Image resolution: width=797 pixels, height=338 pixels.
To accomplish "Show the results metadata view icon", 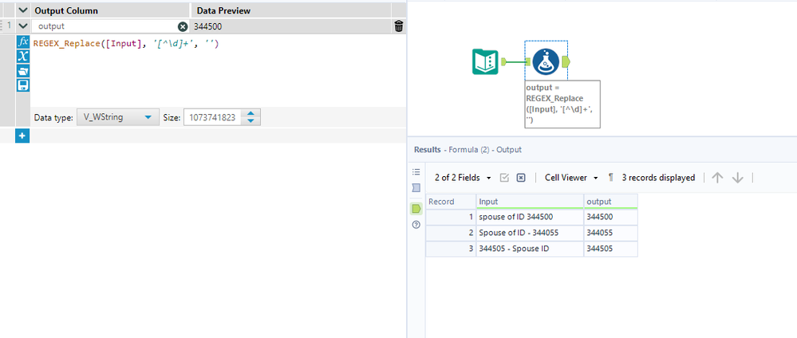I will coord(416,188).
